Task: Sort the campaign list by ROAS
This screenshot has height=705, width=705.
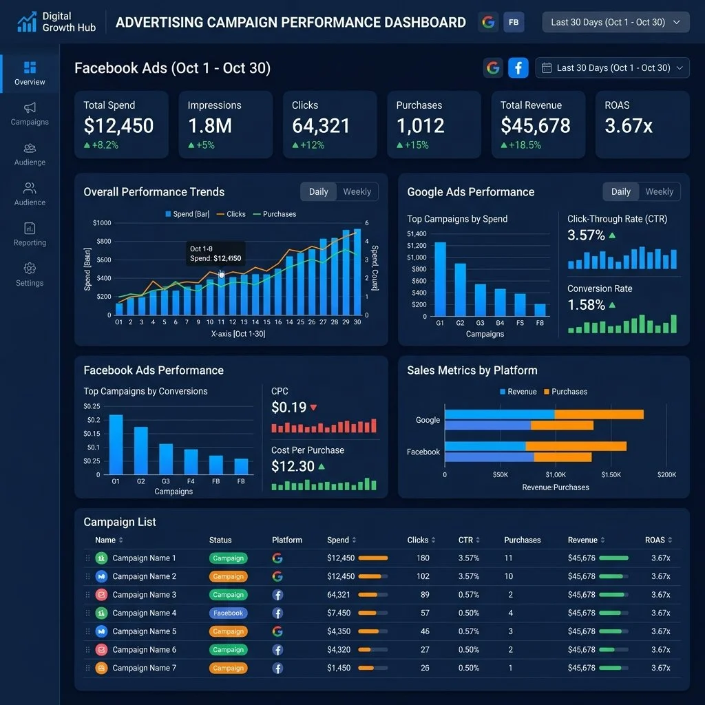Action: click(658, 540)
